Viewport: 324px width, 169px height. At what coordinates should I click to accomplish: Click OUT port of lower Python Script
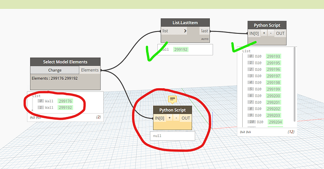(185, 118)
